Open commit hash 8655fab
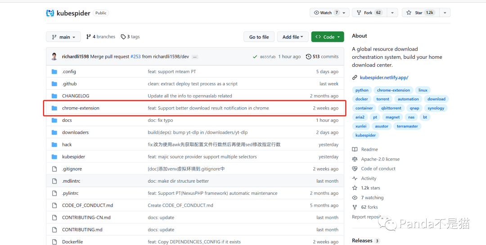 coord(268,57)
